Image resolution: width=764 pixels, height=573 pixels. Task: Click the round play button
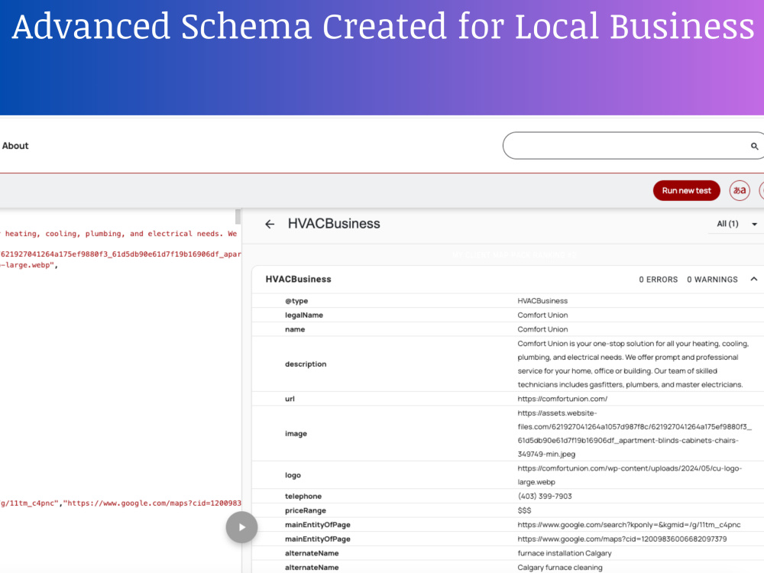[x=241, y=527]
